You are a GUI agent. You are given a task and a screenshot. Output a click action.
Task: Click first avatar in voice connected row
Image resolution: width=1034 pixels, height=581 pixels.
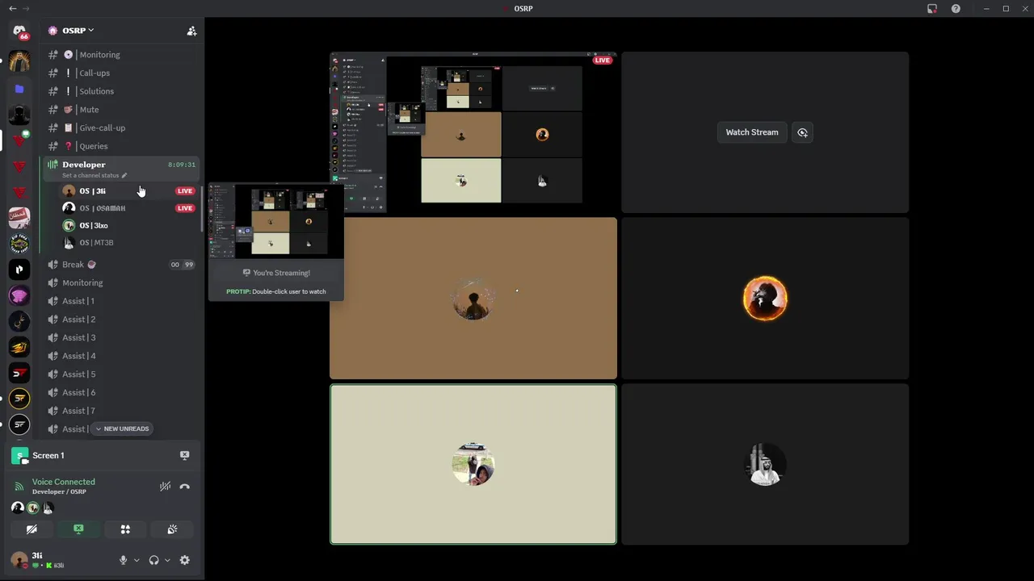(17, 508)
